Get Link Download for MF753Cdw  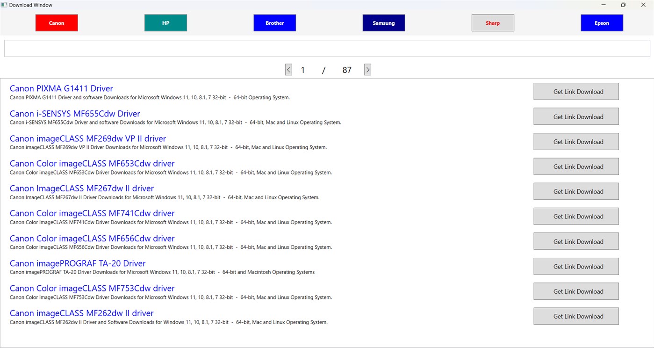[x=576, y=291]
